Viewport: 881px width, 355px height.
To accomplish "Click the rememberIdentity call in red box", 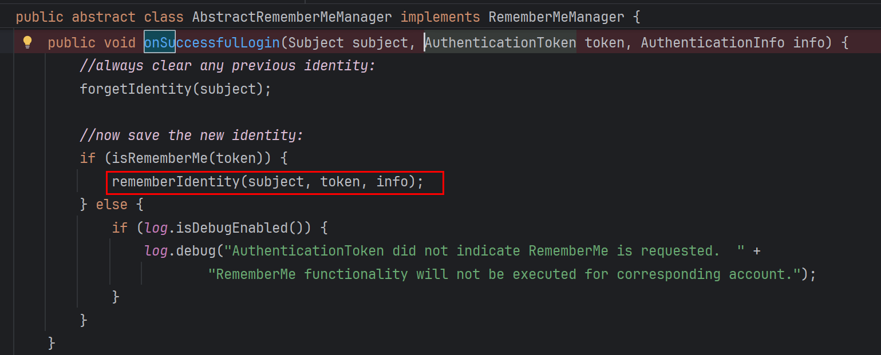I will 267,182.
